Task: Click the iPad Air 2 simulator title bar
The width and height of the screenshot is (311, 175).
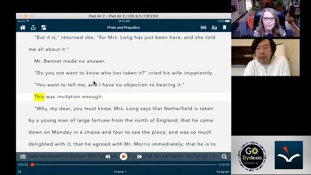Action: (x=123, y=16)
